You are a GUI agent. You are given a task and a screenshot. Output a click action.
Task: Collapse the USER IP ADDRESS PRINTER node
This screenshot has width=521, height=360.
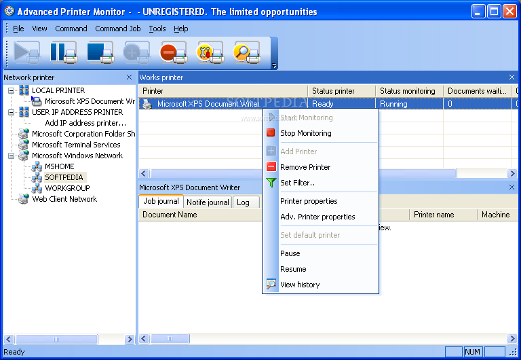(12, 112)
